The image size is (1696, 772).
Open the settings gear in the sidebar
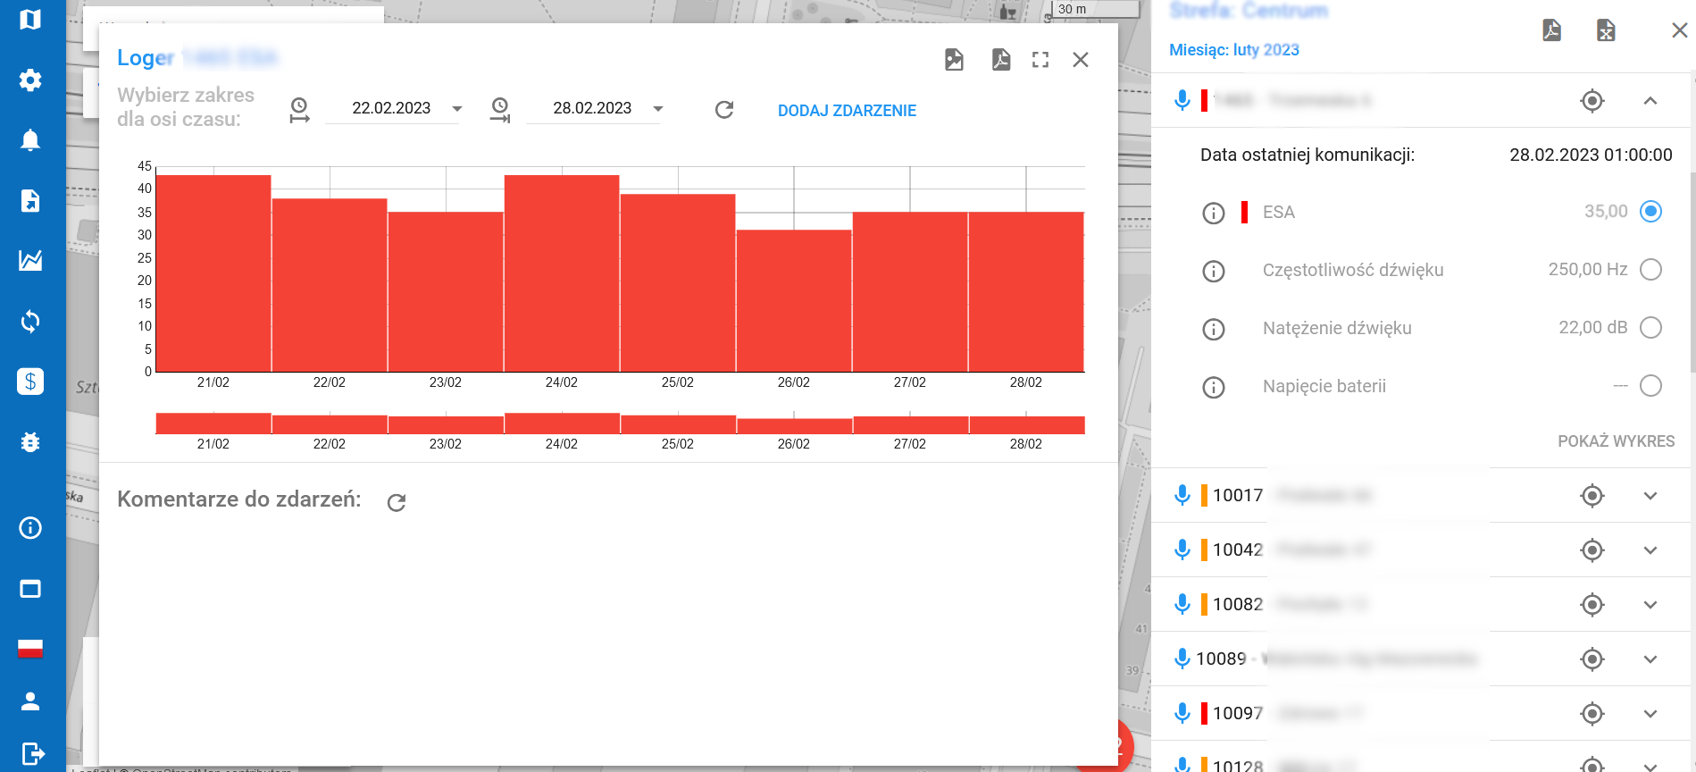(x=30, y=80)
